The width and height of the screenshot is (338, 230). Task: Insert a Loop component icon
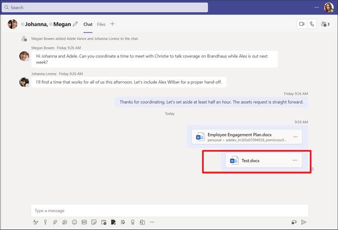click(64, 222)
